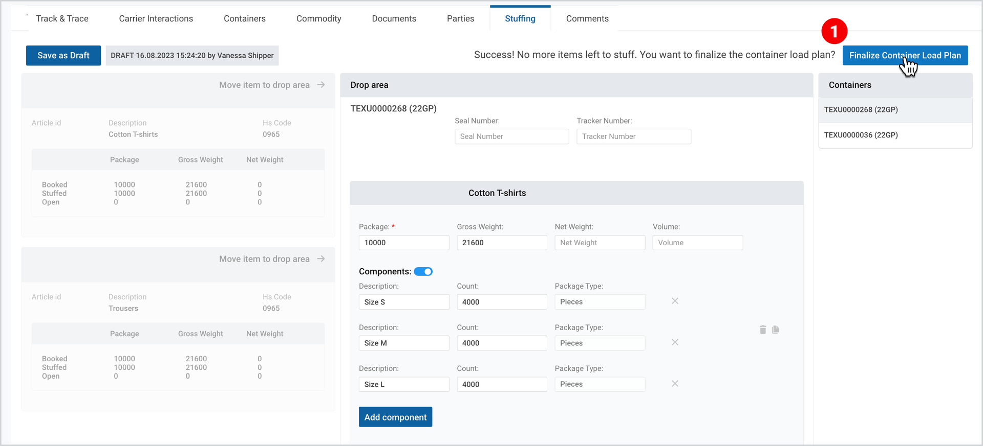Open the Comments tab
The width and height of the screenshot is (983, 446).
[587, 18]
